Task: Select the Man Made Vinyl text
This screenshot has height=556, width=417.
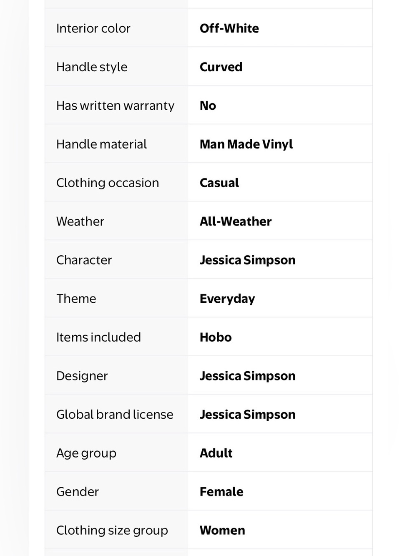Action: (x=246, y=144)
